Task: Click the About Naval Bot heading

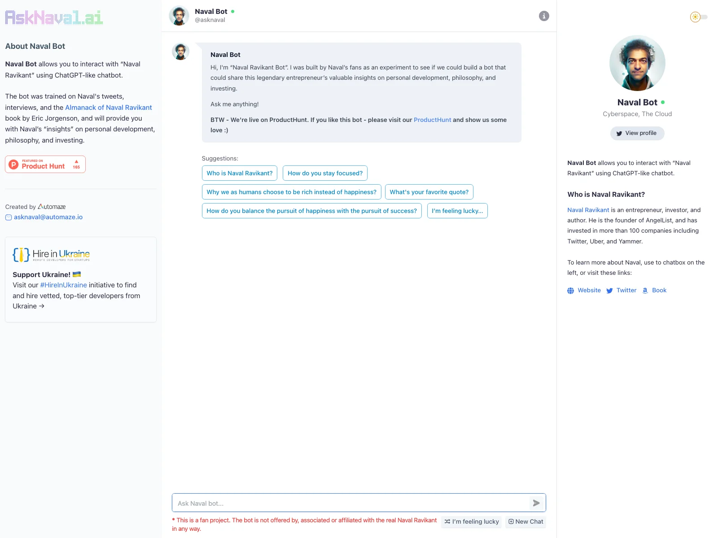Action: (35, 46)
